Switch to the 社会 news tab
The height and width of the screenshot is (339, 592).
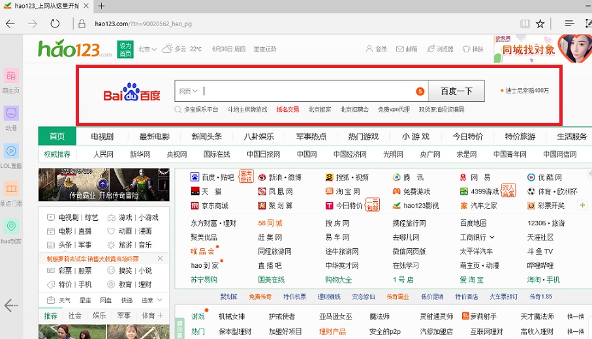(x=75, y=315)
